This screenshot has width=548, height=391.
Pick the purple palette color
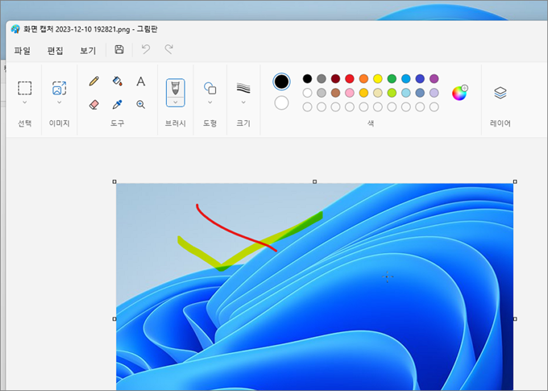[x=434, y=79]
